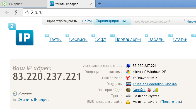Open the Сервисы menu section
196x112 pixels.
coord(78,40)
